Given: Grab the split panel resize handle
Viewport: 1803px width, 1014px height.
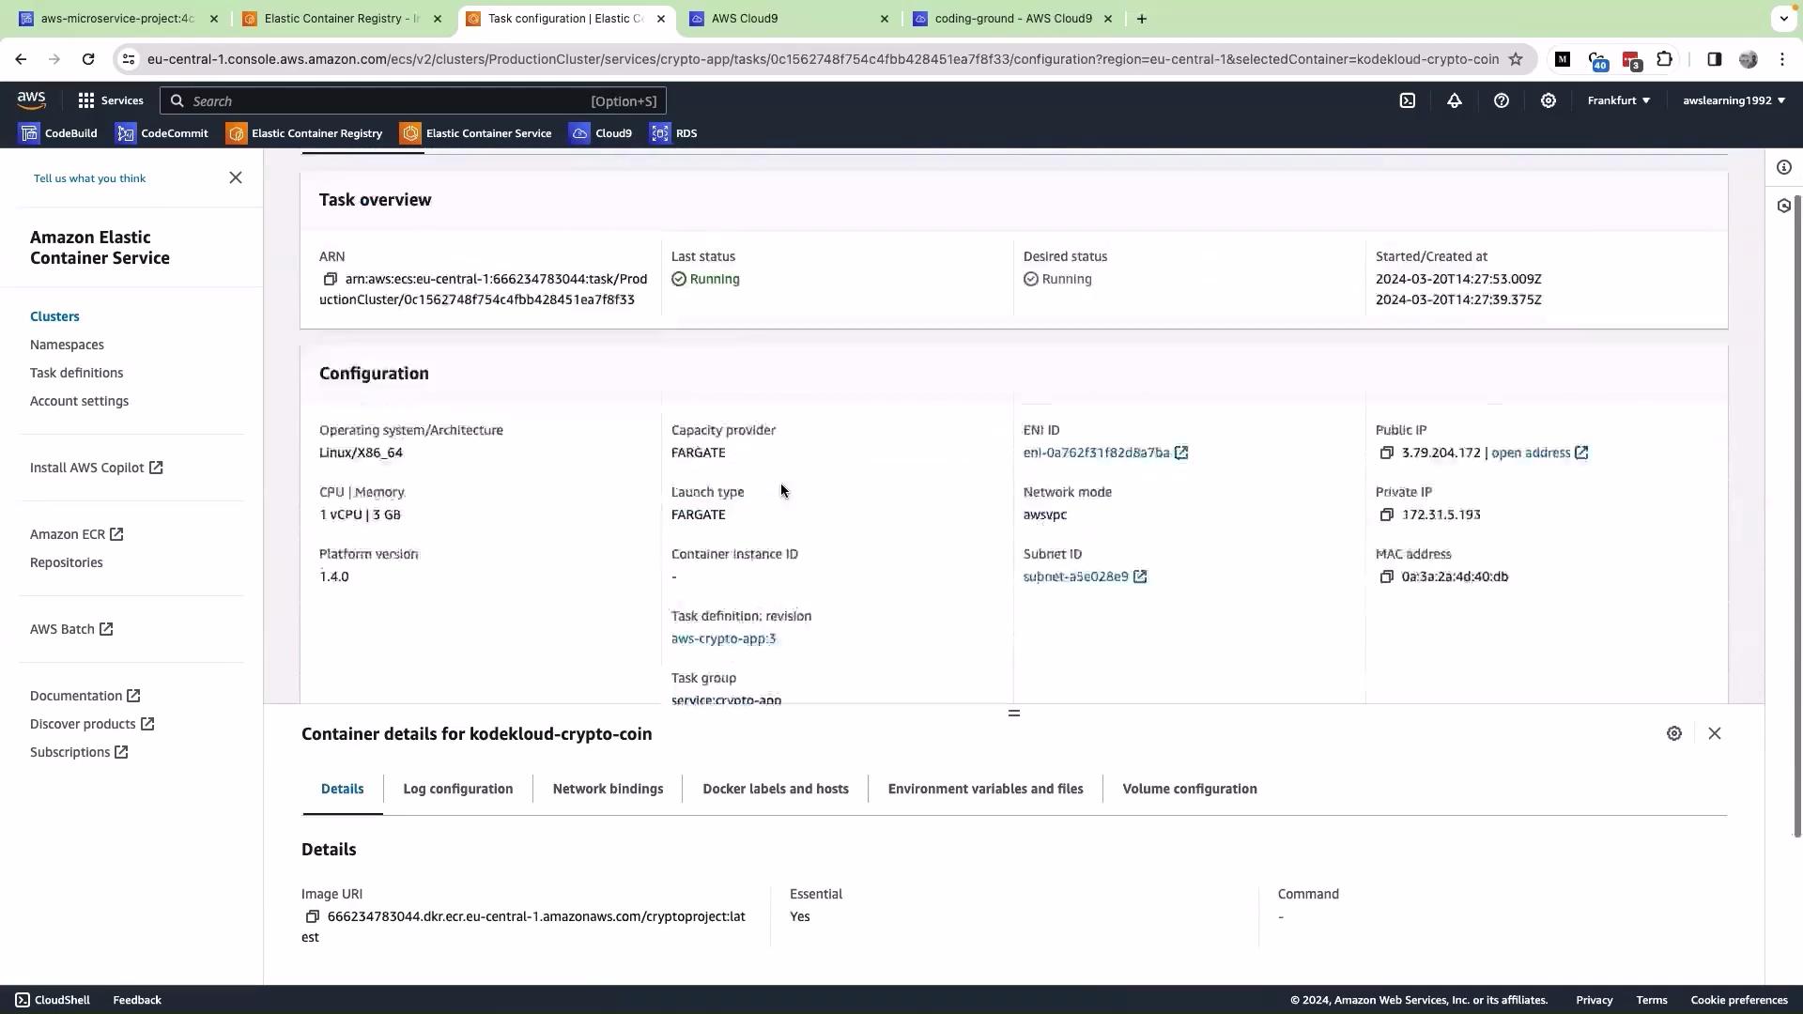Looking at the screenshot, I should pyautogui.click(x=1014, y=714).
